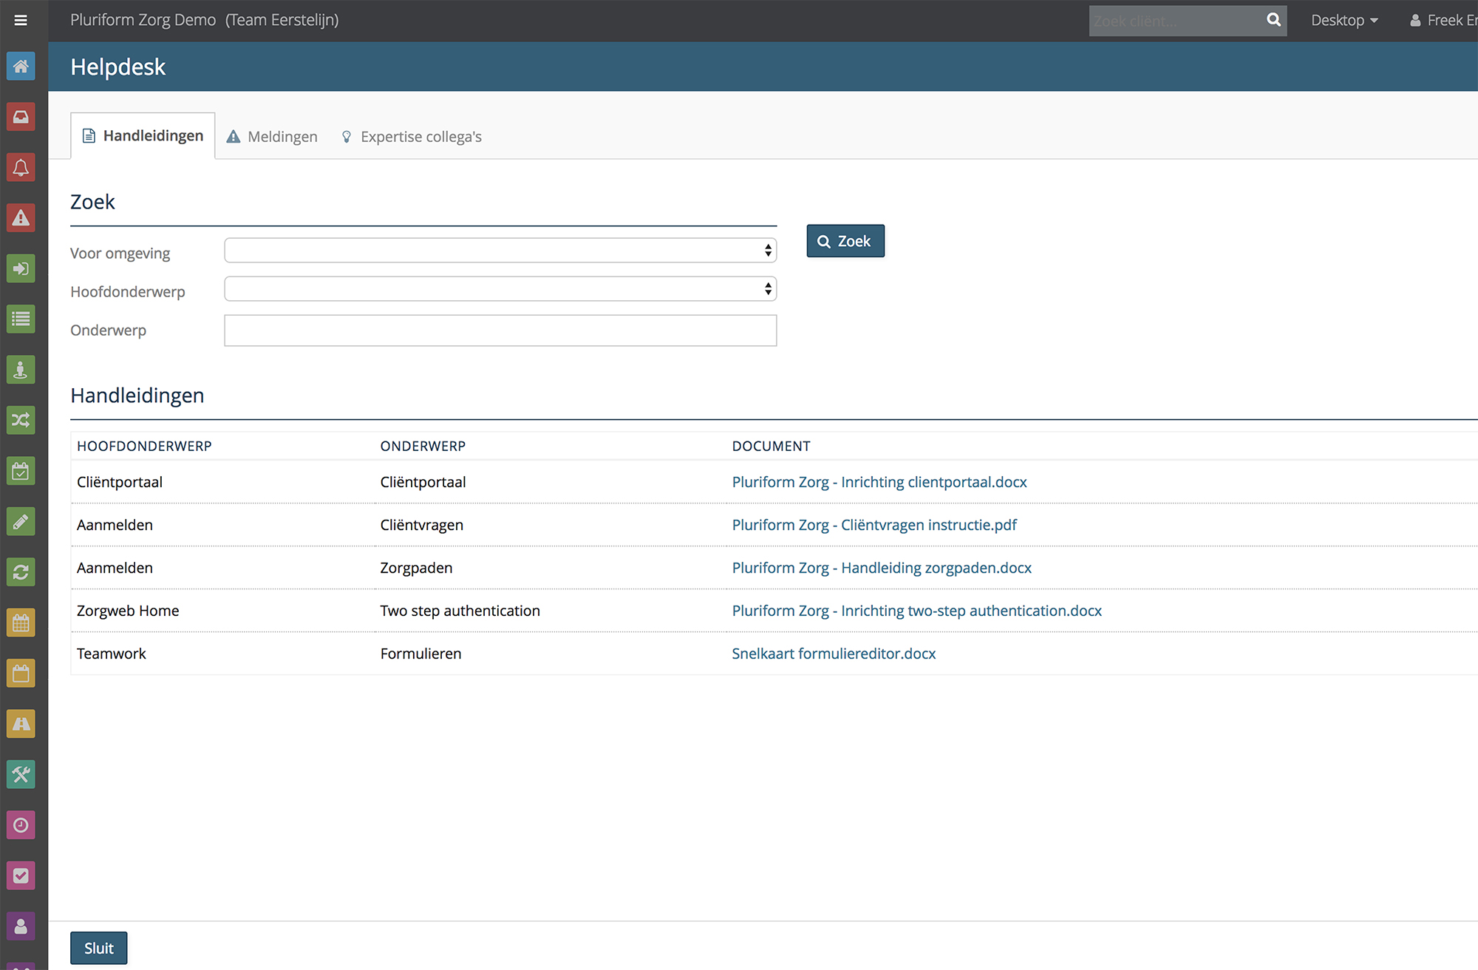
Task: Click the Formulieren cell
Action: tap(420, 654)
